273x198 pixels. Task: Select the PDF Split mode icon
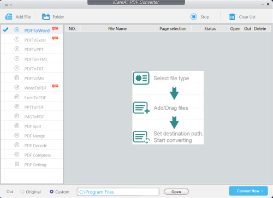(17, 125)
